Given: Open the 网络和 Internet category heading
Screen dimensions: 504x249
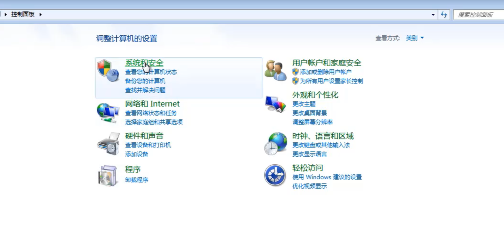Looking at the screenshot, I should pyautogui.click(x=152, y=104).
